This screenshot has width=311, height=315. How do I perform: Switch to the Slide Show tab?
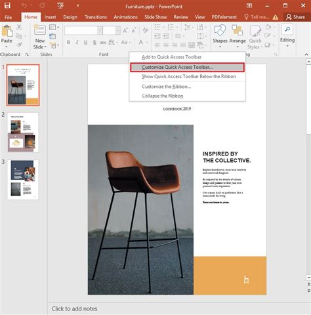[x=155, y=17]
